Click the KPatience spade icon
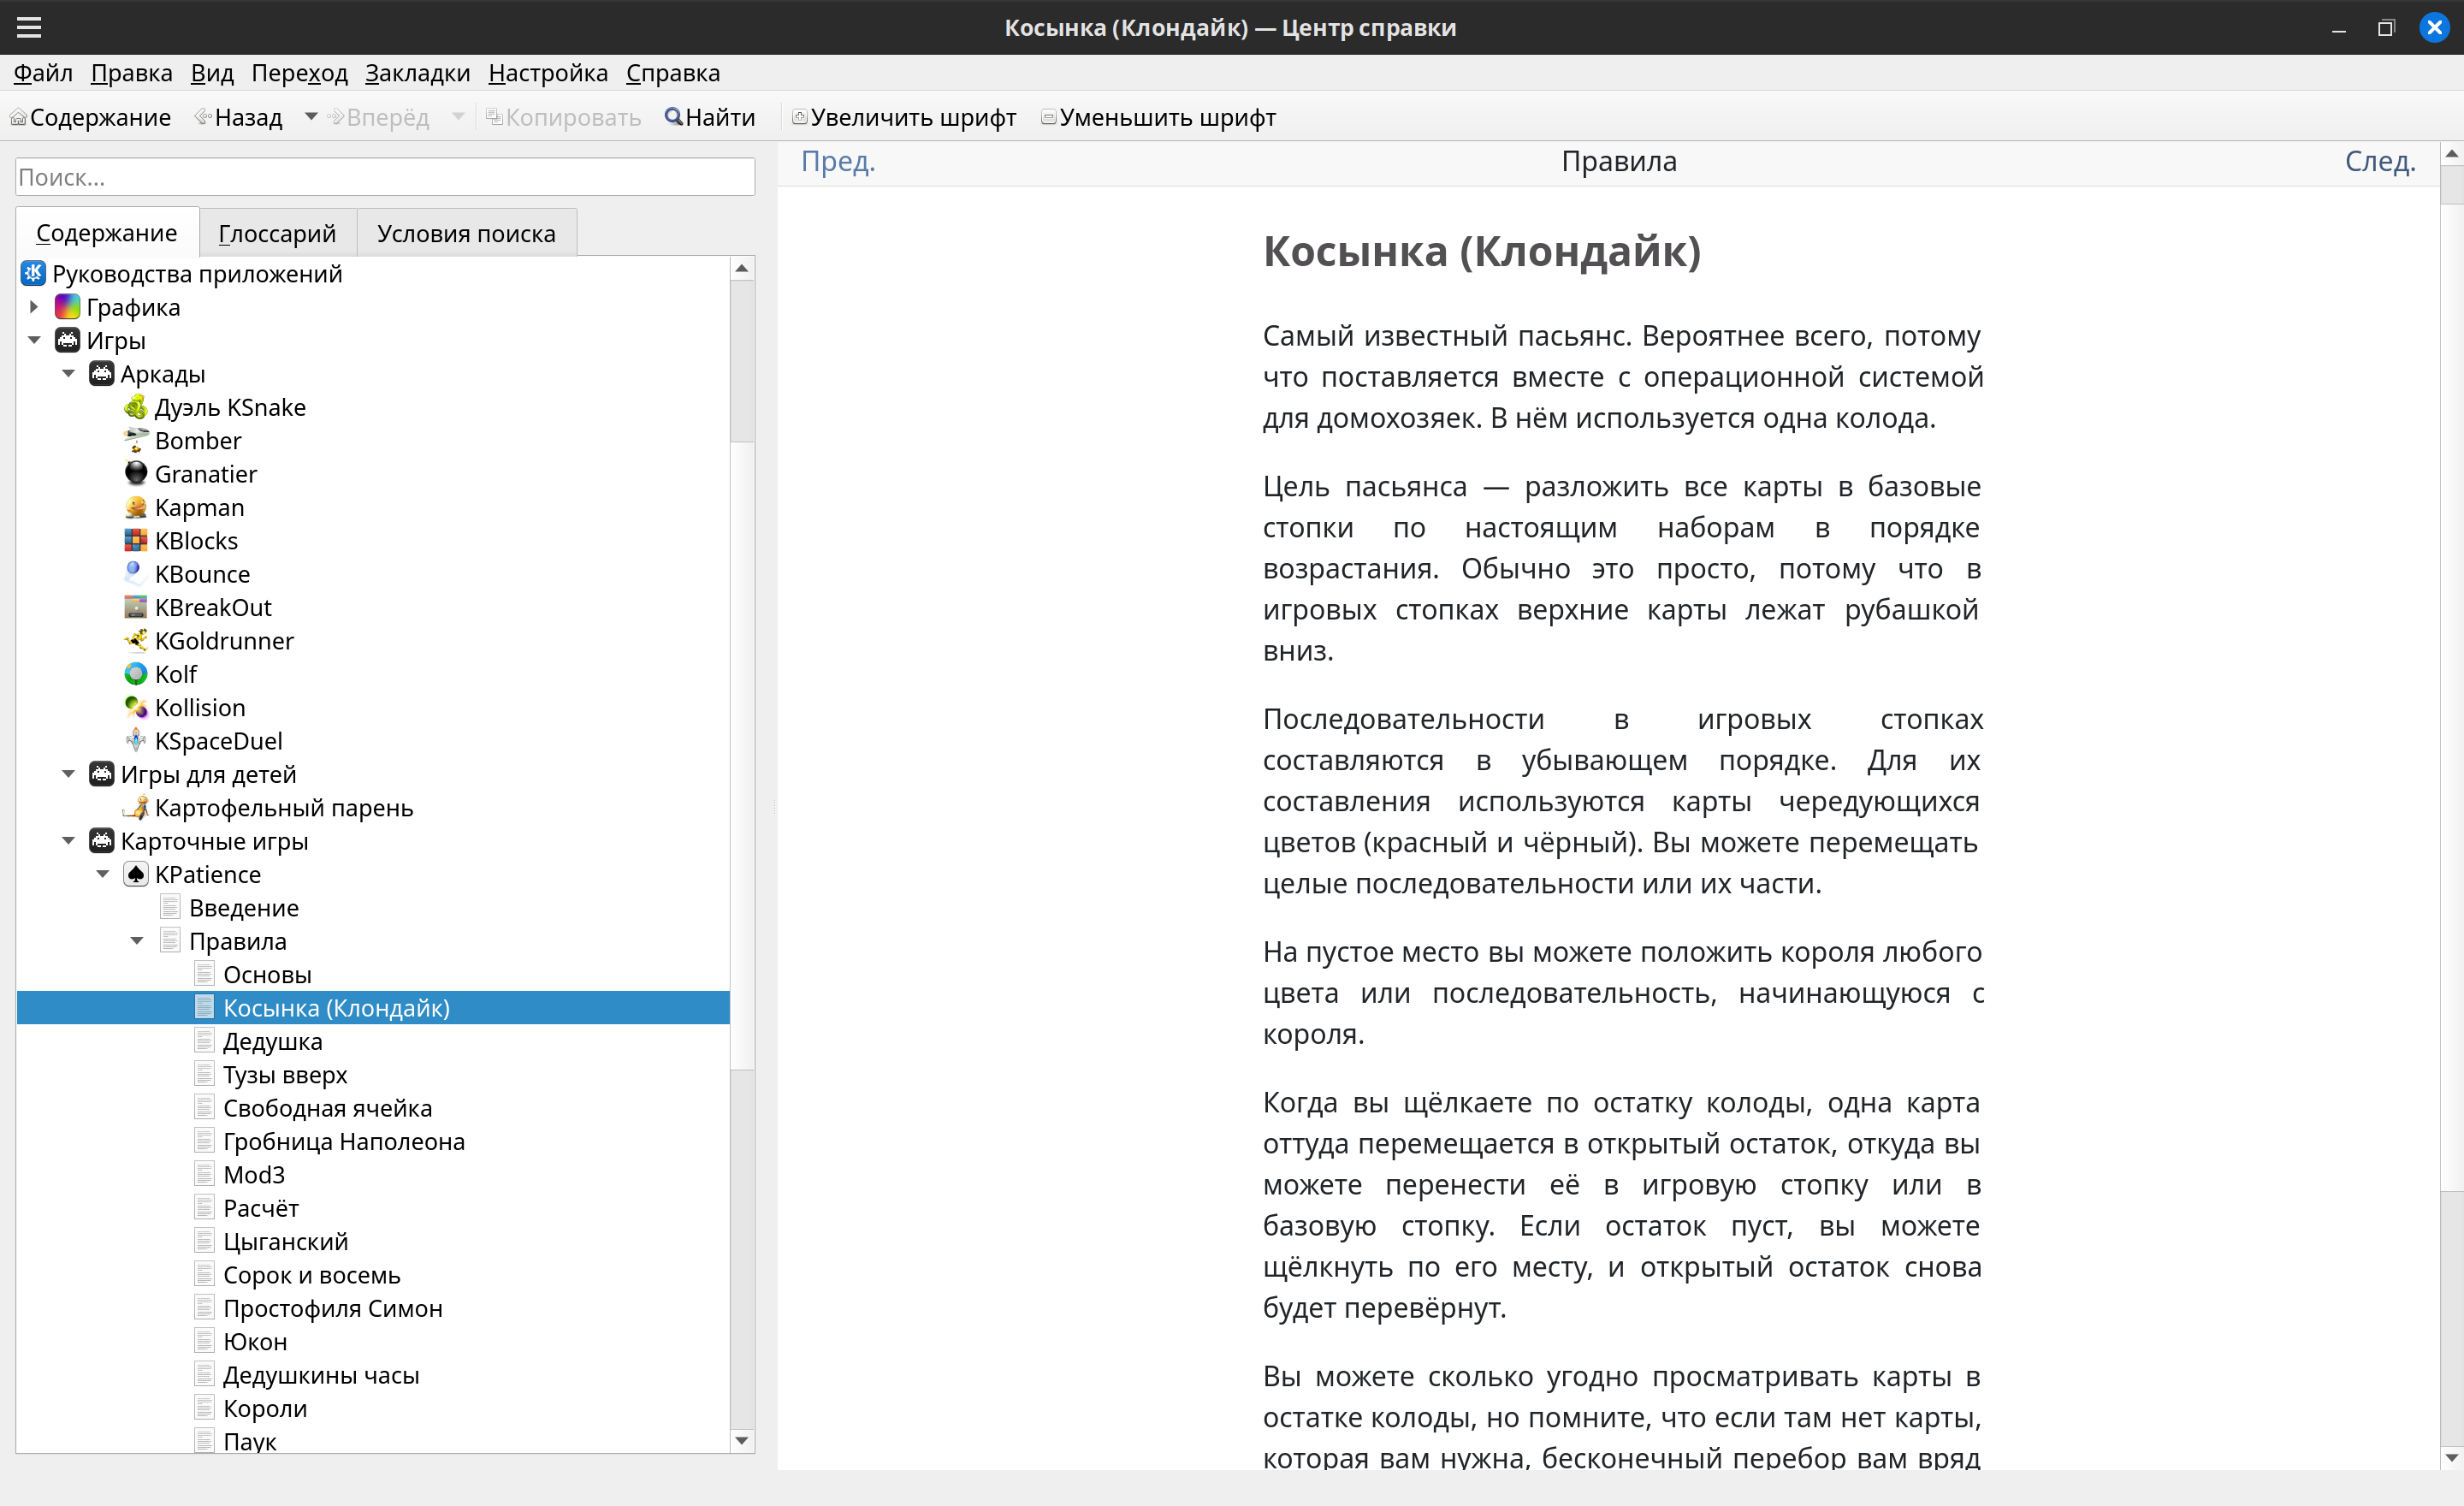Viewport: 2464px width, 1506px height. (x=136, y=874)
